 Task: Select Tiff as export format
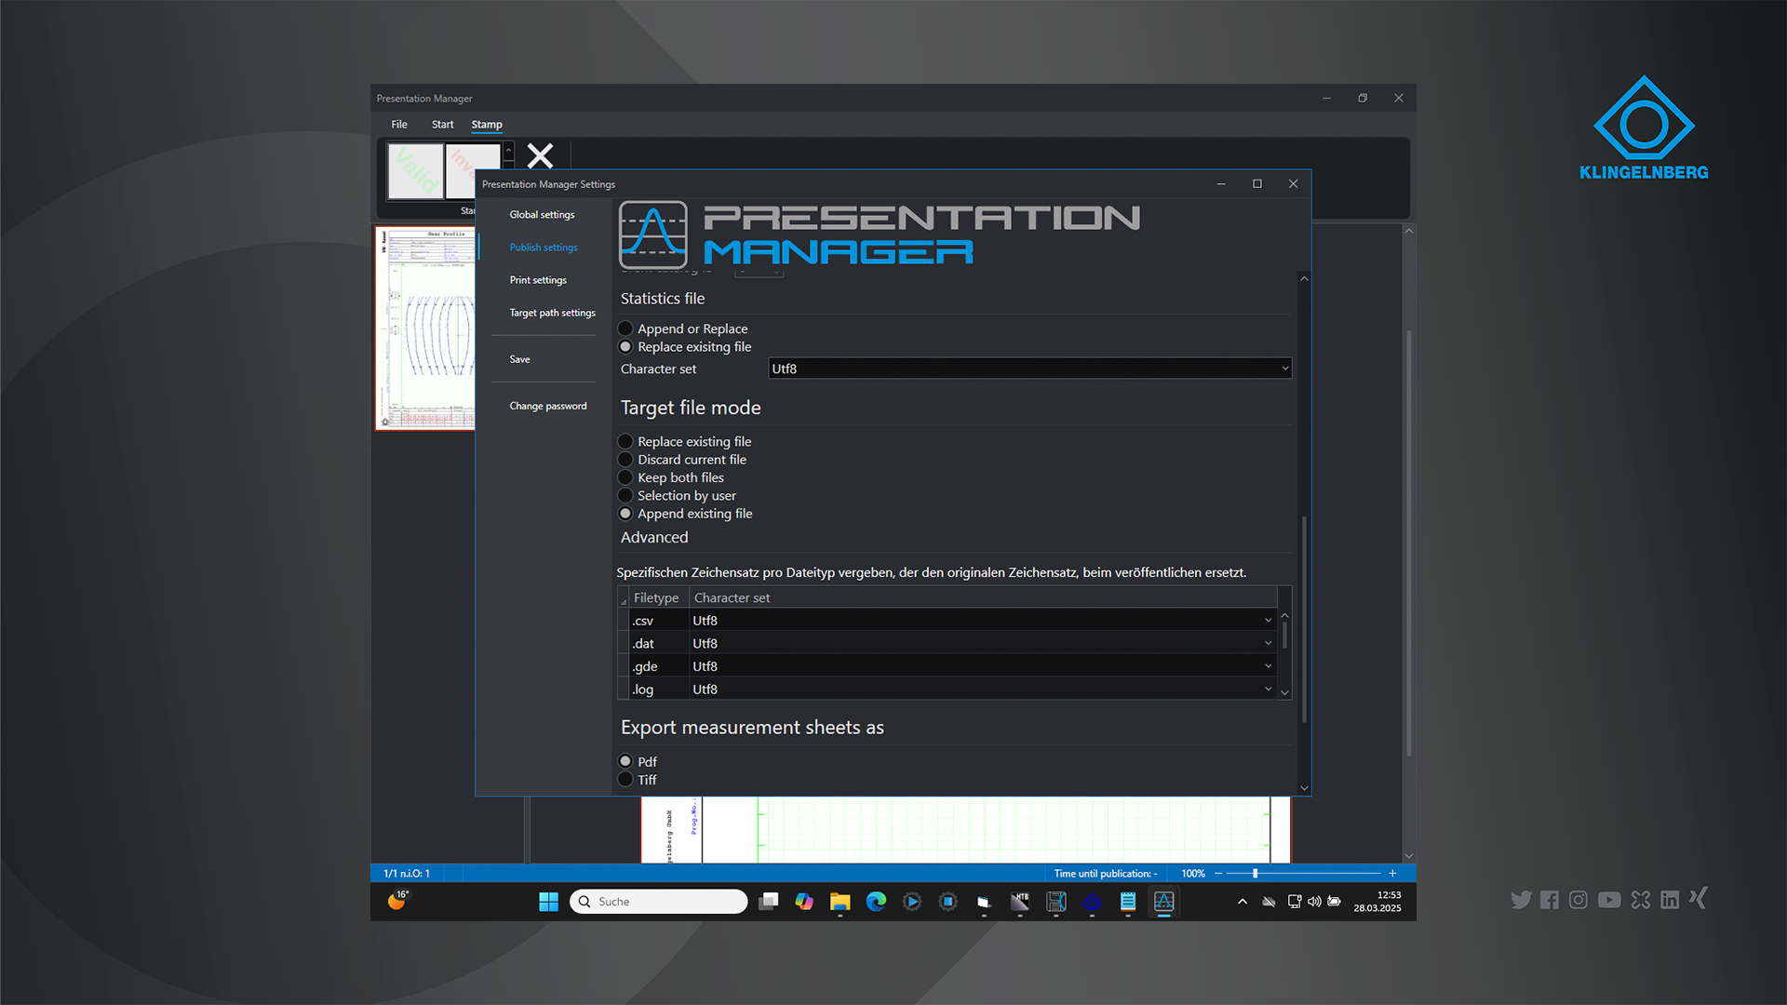(625, 779)
